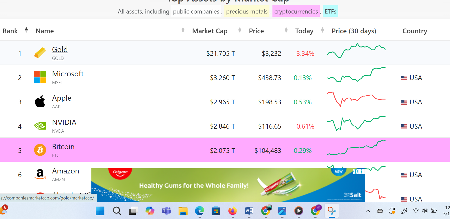Viewport: 450px width, 219px height.
Task: Click the NVIDIA logo icon
Action: (40, 126)
